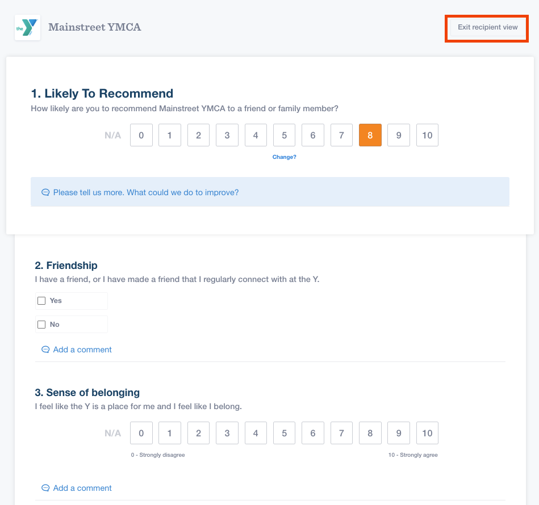The width and height of the screenshot is (539, 505).
Task: Pick 5 on Sense of belonging scale
Action: coord(284,433)
